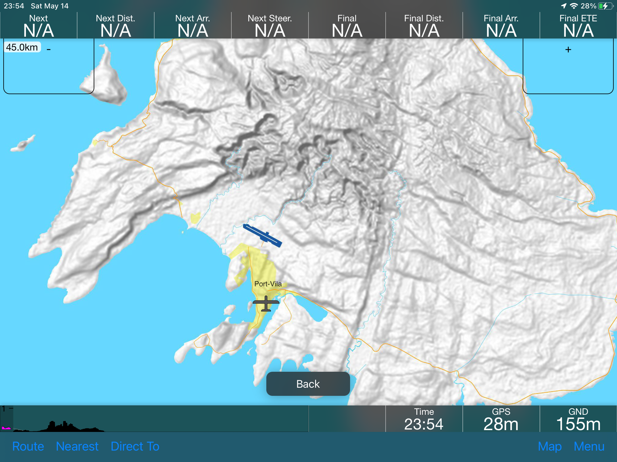Zoom out with the minus button
Image resolution: width=617 pixels, height=462 pixels.
pos(49,50)
